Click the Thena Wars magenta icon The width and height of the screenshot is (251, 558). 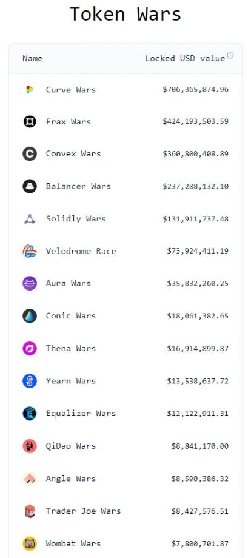[x=30, y=348]
